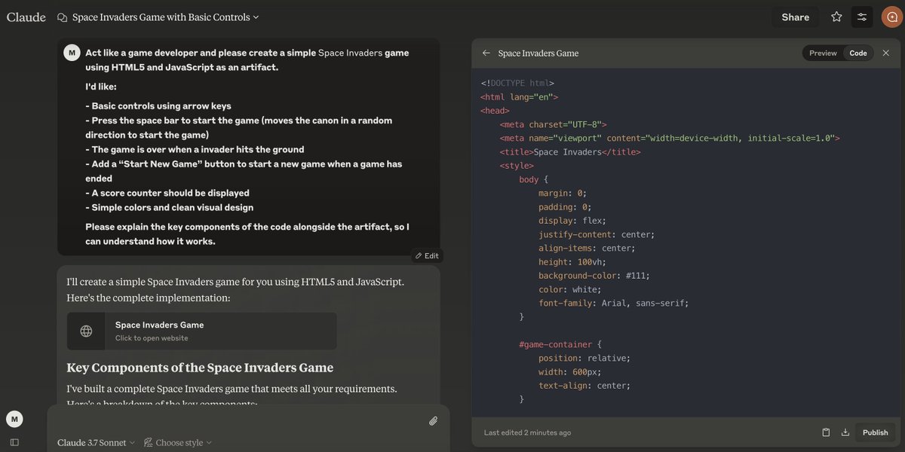Click the '<title>Space Invaders</title>' line
The height and width of the screenshot is (452, 905).
569,151
